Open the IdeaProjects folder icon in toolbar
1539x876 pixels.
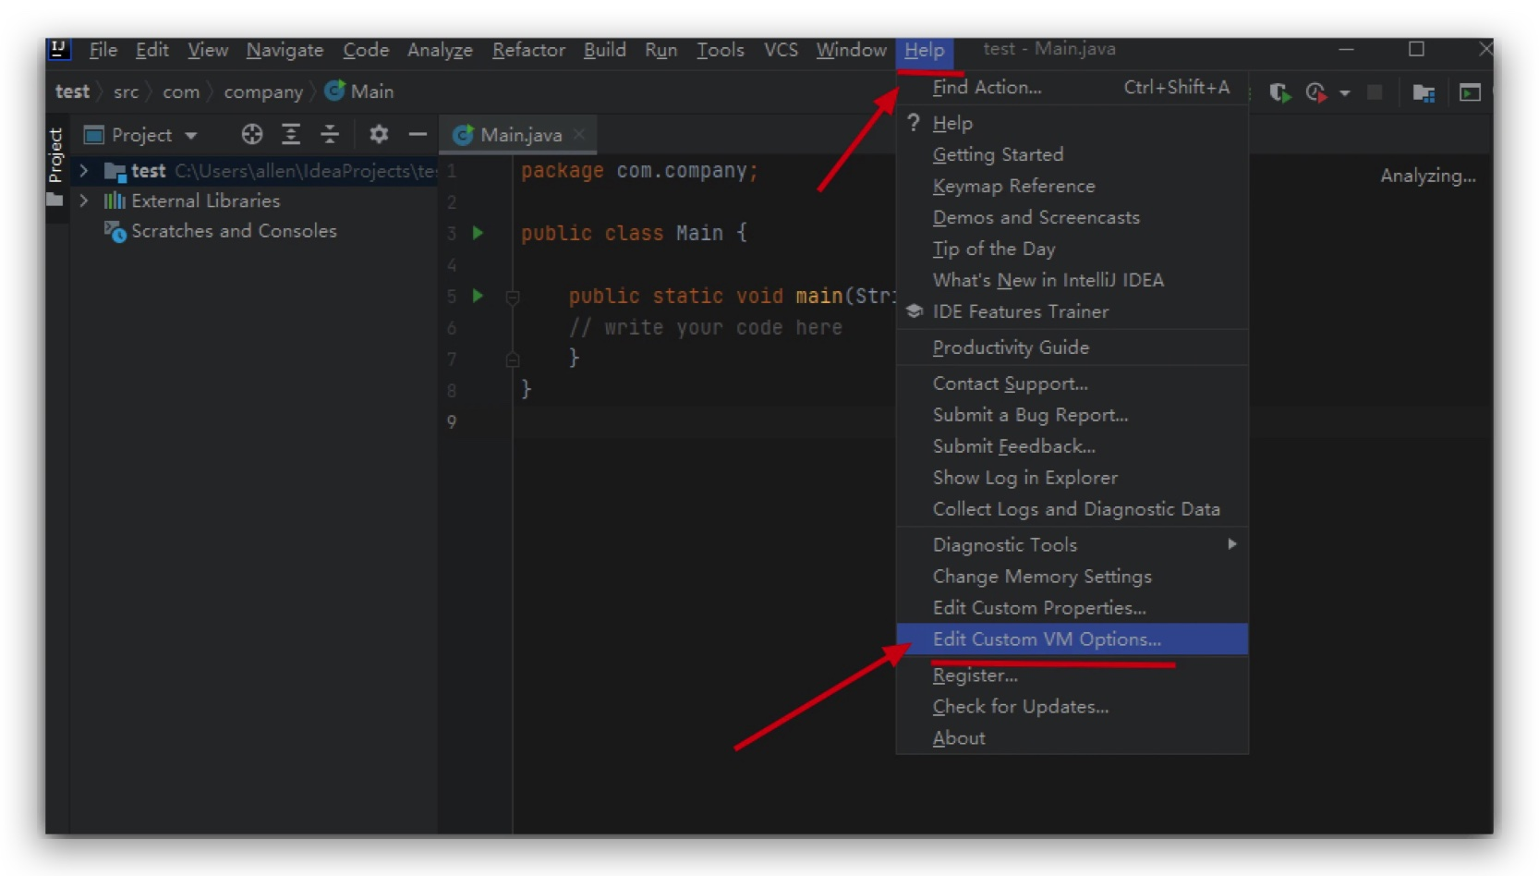[x=1424, y=92]
